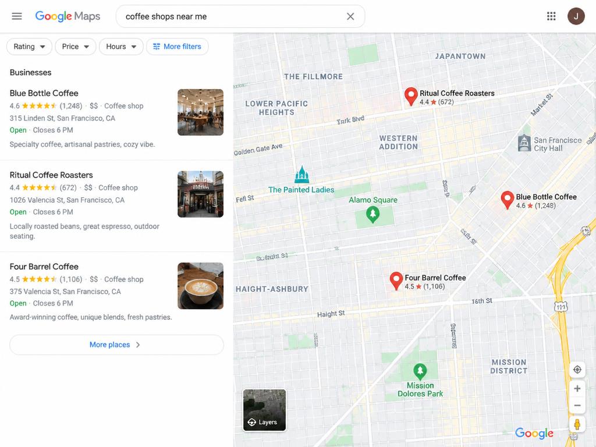Click the MISSION DISTRICT neighborhood label
The width and height of the screenshot is (596, 447).
(x=509, y=367)
